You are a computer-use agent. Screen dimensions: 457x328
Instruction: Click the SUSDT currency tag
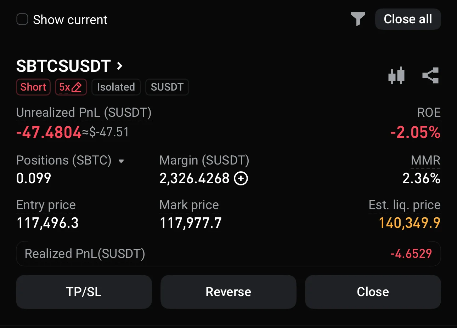[167, 87]
